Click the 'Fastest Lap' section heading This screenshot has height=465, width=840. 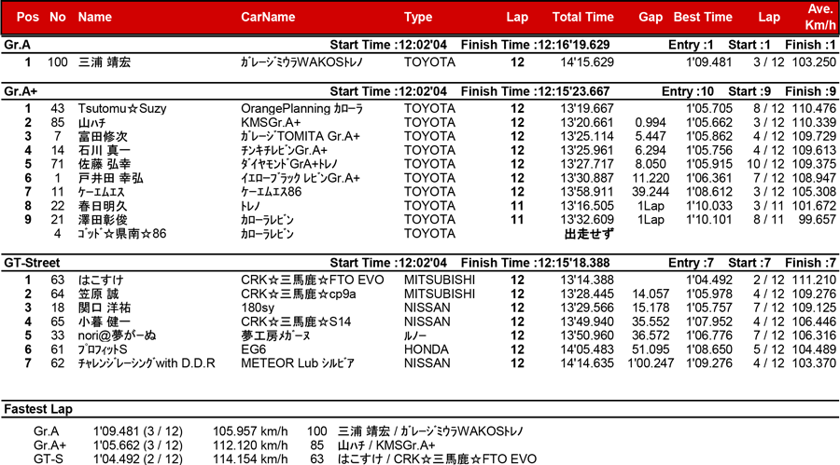[38, 409]
